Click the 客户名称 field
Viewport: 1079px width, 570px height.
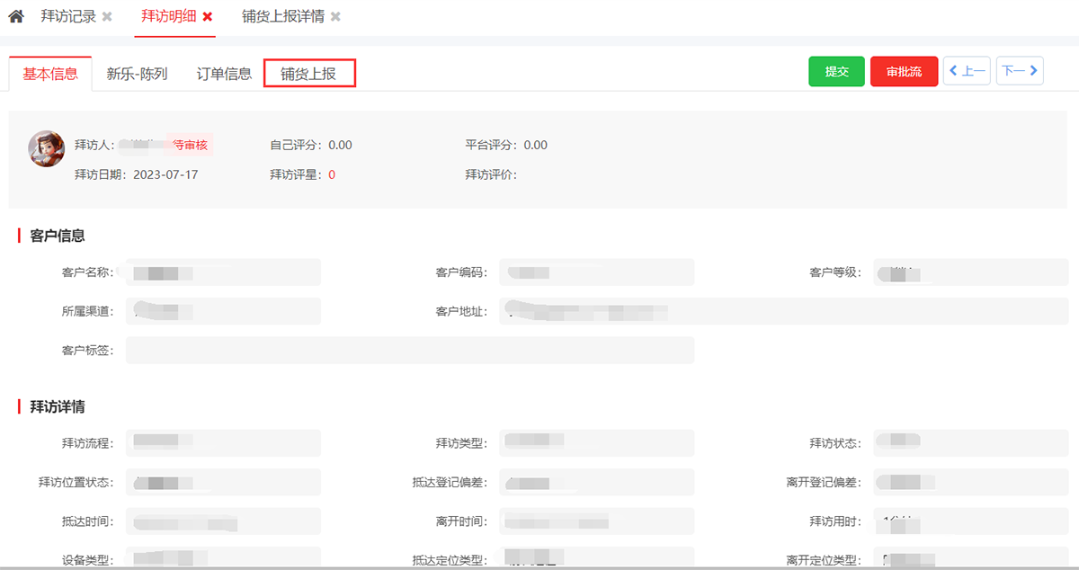coord(223,272)
